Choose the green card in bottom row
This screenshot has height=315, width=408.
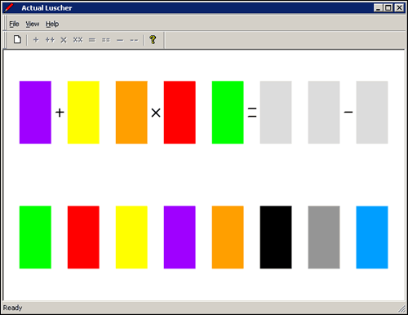tap(35, 237)
